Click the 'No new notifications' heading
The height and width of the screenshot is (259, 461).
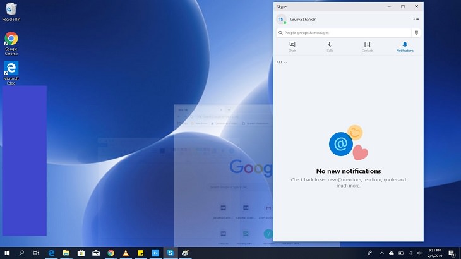pyautogui.click(x=349, y=171)
